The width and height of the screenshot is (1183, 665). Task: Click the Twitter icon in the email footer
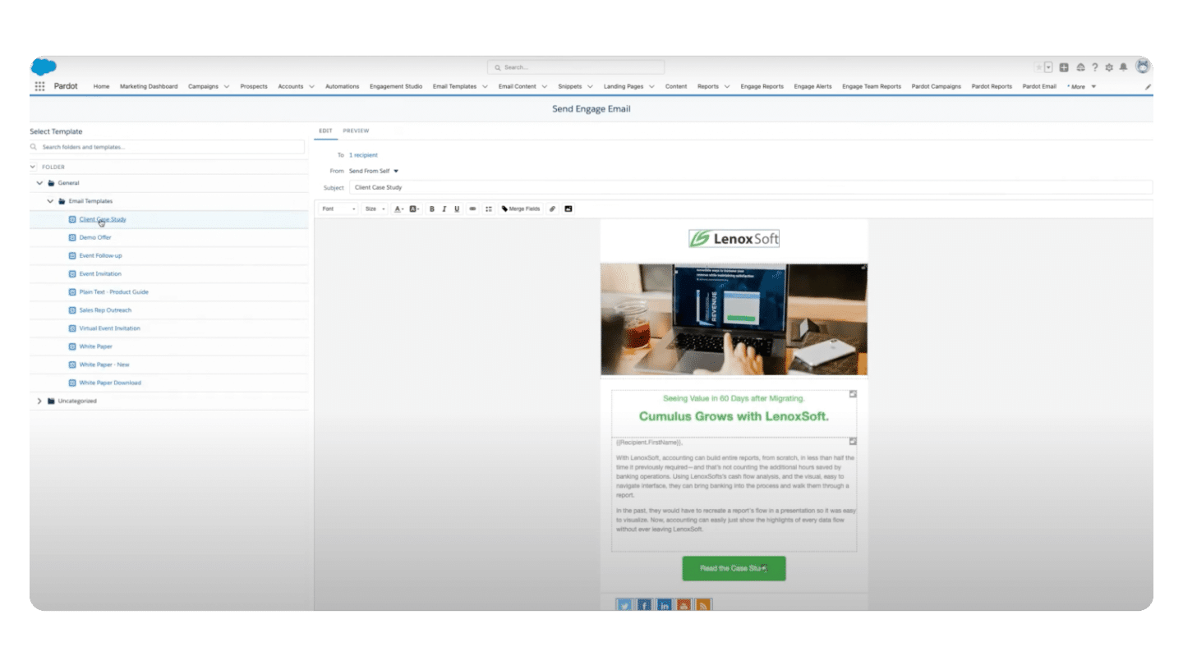(624, 606)
